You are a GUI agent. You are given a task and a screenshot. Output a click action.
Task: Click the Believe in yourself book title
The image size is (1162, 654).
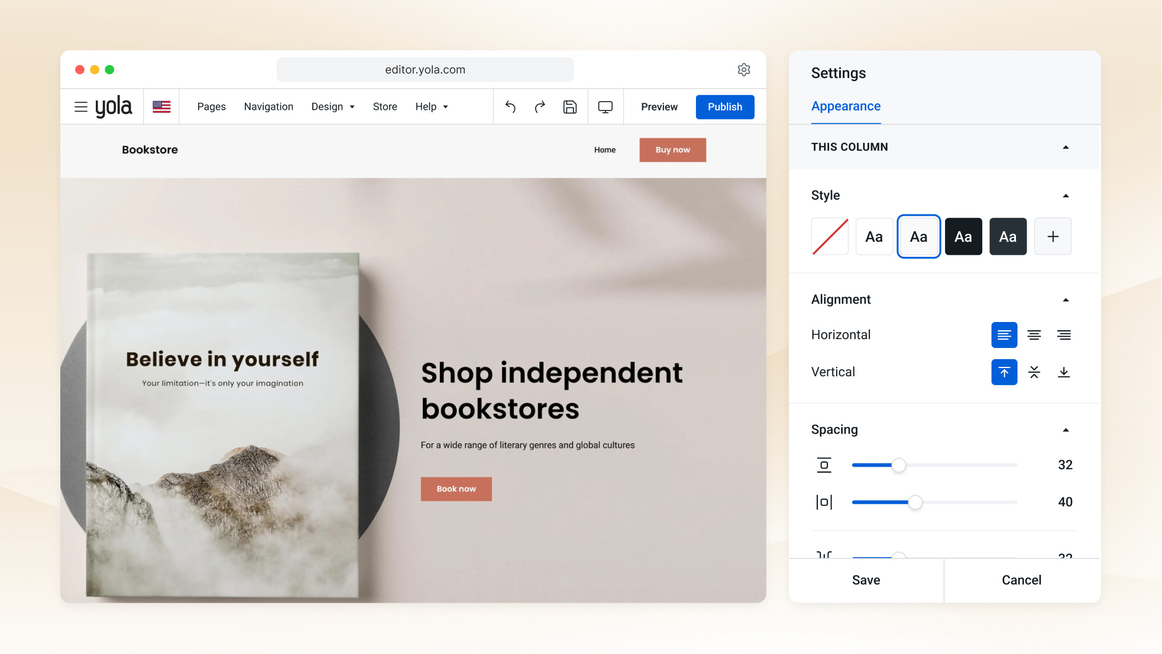(222, 359)
